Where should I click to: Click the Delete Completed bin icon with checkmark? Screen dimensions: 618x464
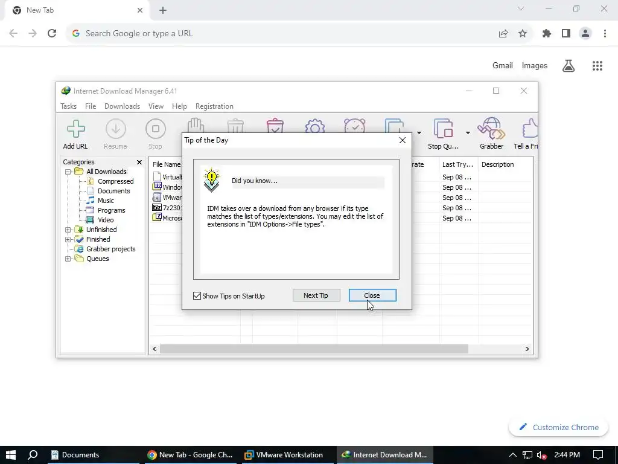[x=275, y=126]
